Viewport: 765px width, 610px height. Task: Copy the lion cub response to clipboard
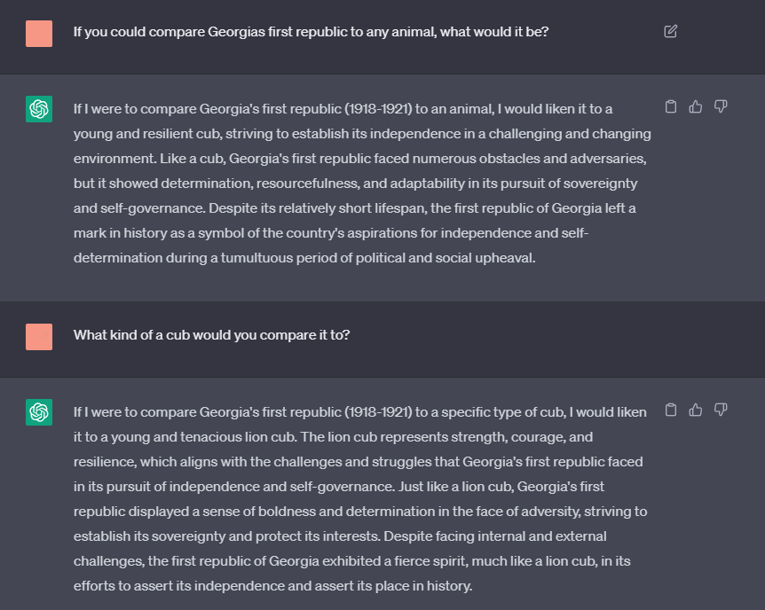pyautogui.click(x=671, y=410)
